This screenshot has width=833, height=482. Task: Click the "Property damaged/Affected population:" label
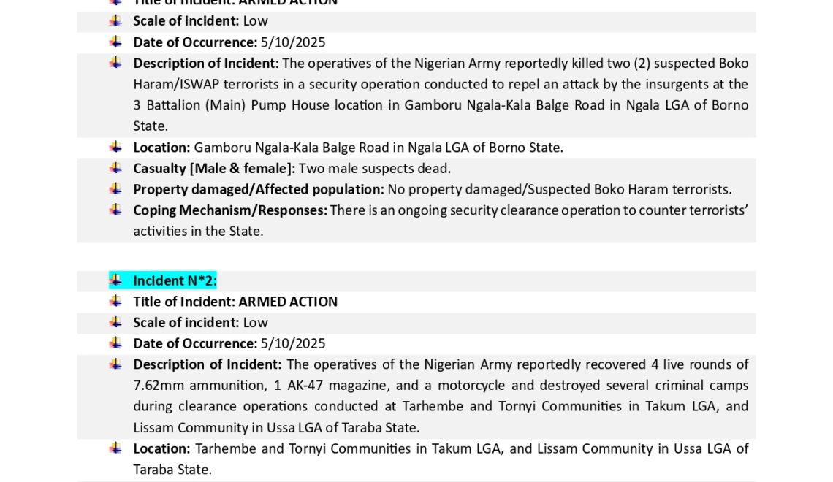tap(259, 190)
